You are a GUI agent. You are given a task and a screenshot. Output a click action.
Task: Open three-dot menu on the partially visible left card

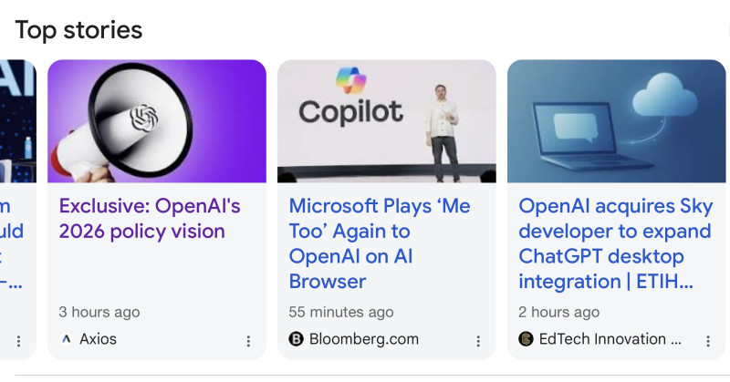point(18,341)
